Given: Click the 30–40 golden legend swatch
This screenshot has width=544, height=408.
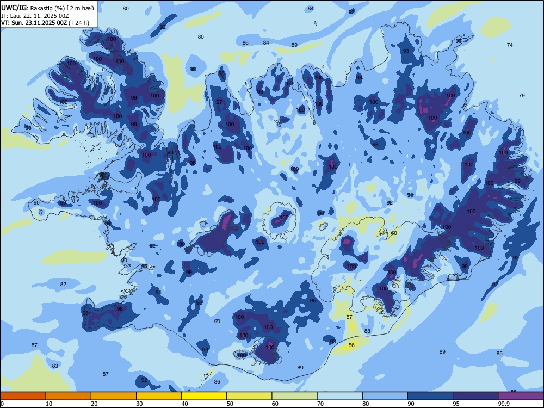Looking at the screenshot, I should [x=159, y=396].
